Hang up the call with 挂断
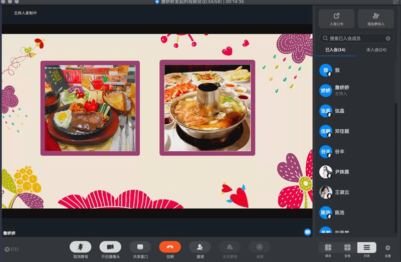Image resolution: width=401 pixels, height=262 pixels. coord(170,247)
